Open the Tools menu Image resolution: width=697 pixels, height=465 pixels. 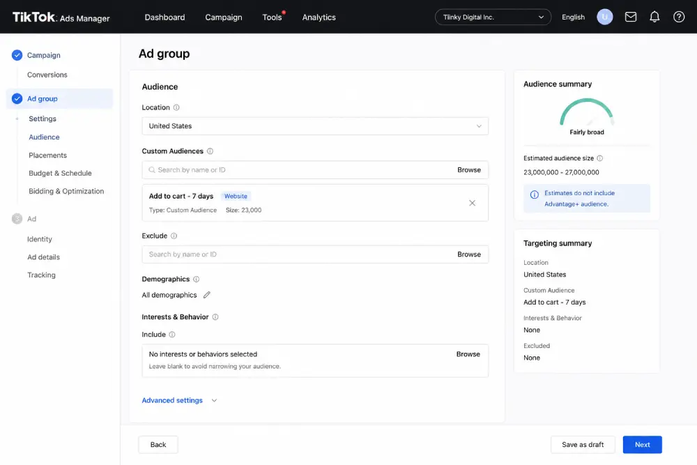click(x=272, y=17)
